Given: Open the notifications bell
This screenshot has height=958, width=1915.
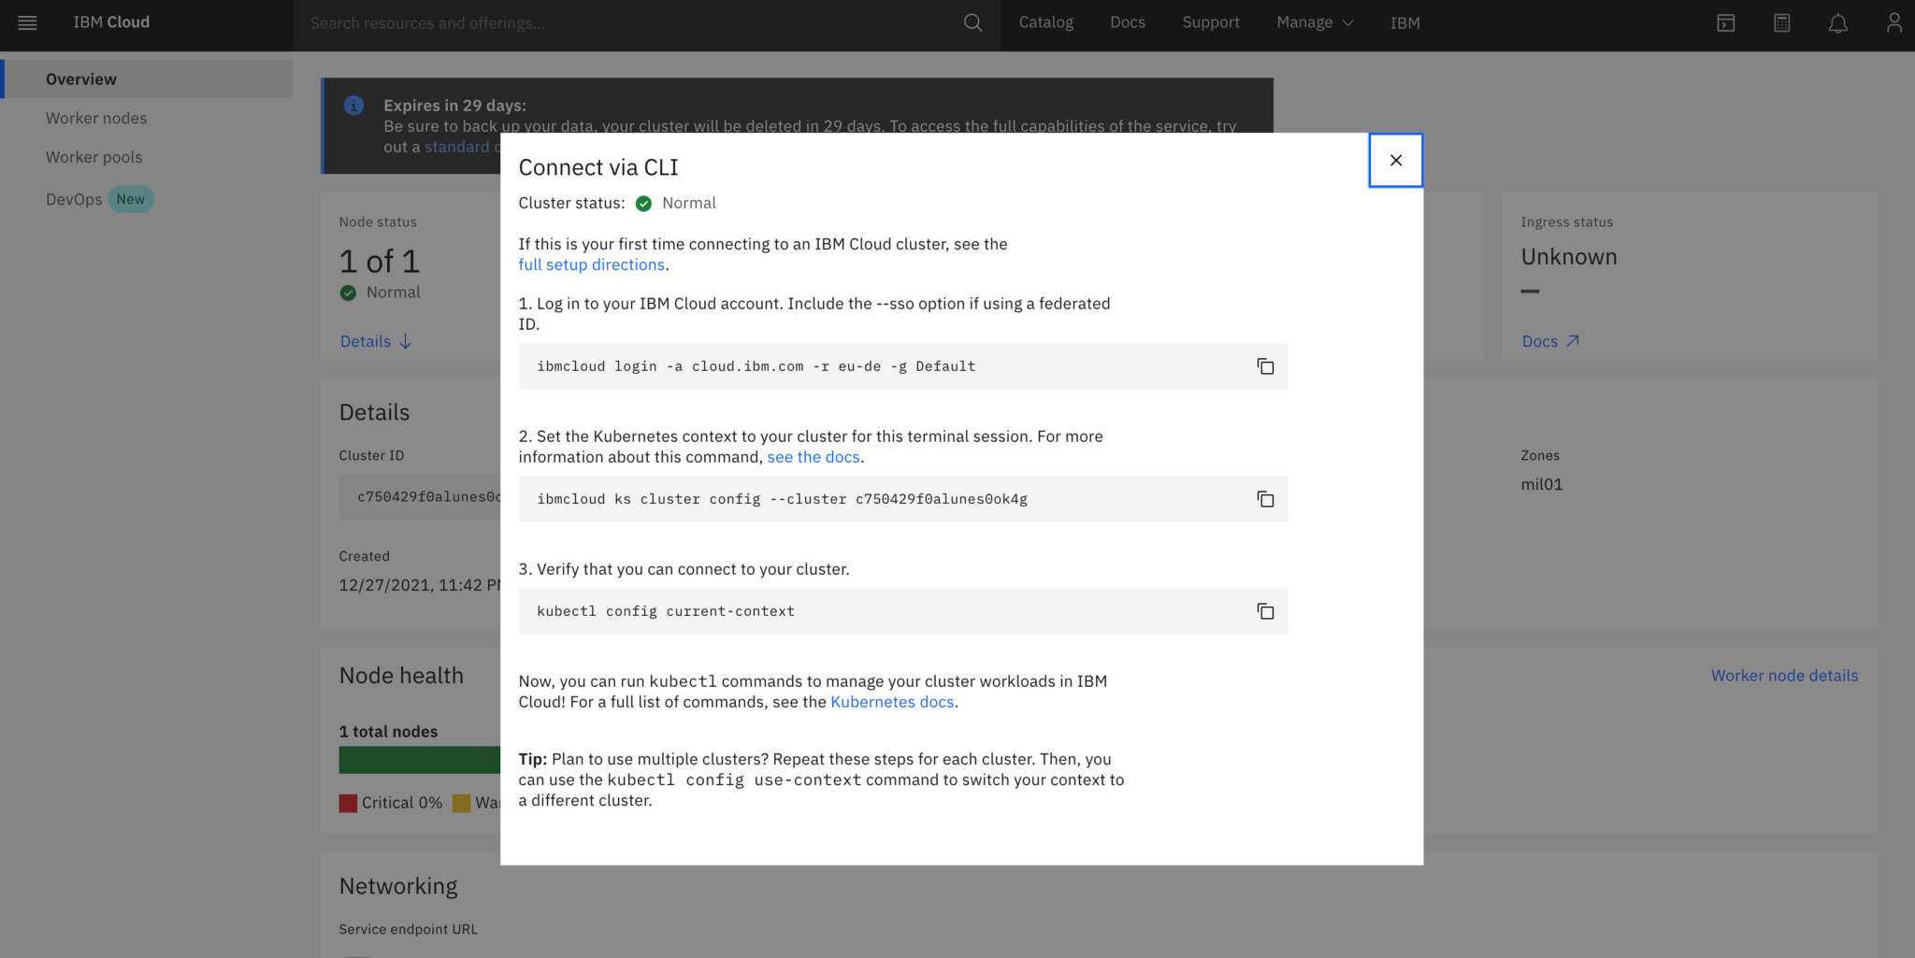Looking at the screenshot, I should (1837, 22).
